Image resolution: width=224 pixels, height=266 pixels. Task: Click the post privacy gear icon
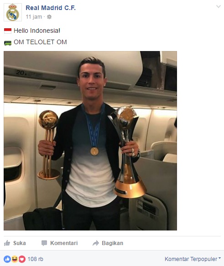[49, 17]
